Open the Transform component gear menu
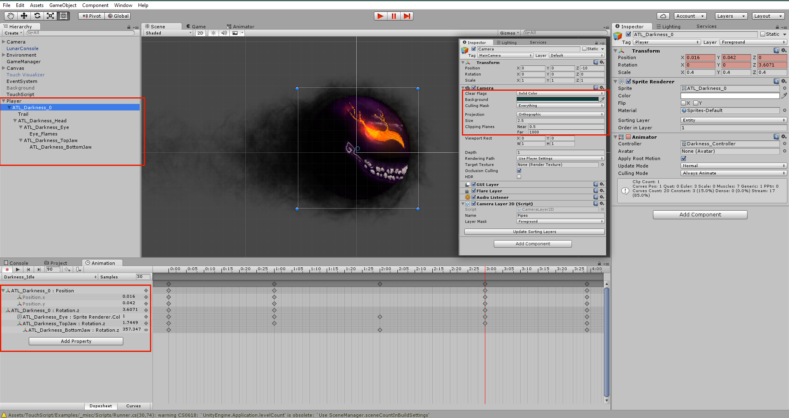Screen dimensions: 789x418 click(783, 51)
